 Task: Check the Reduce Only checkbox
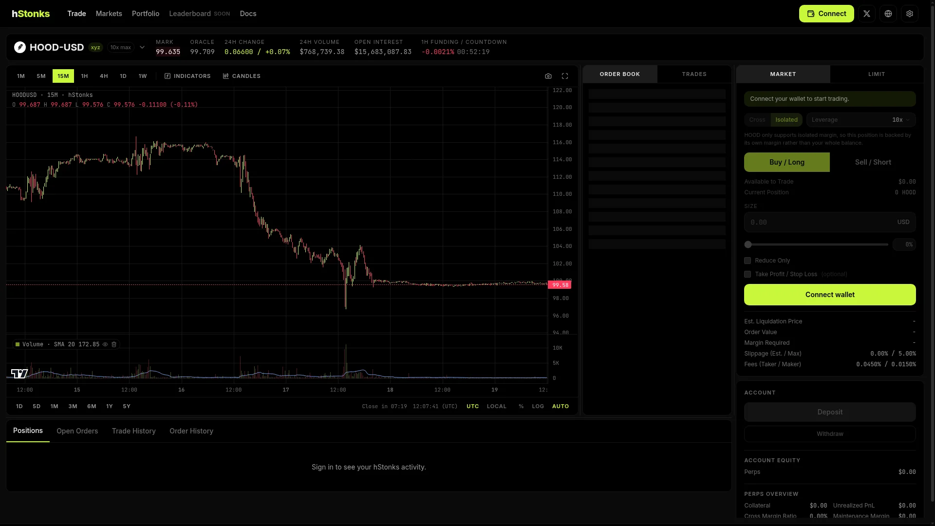pos(748,261)
